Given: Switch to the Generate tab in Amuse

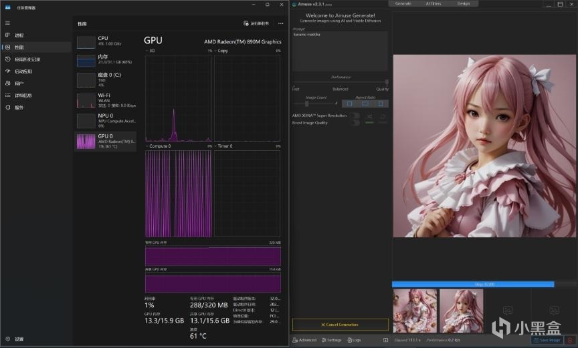Looking at the screenshot, I should [x=403, y=3].
